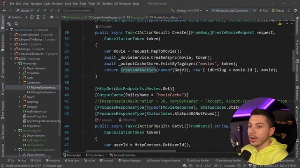Click the MoviesController breadcrumb
Viewport: 300px width, 168px height.
pyautogui.click(x=123, y=155)
